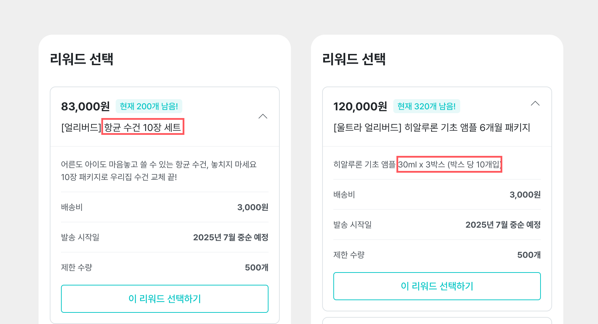
Task: Collapse the 120,000원 reward card chevron
Action: tap(535, 103)
